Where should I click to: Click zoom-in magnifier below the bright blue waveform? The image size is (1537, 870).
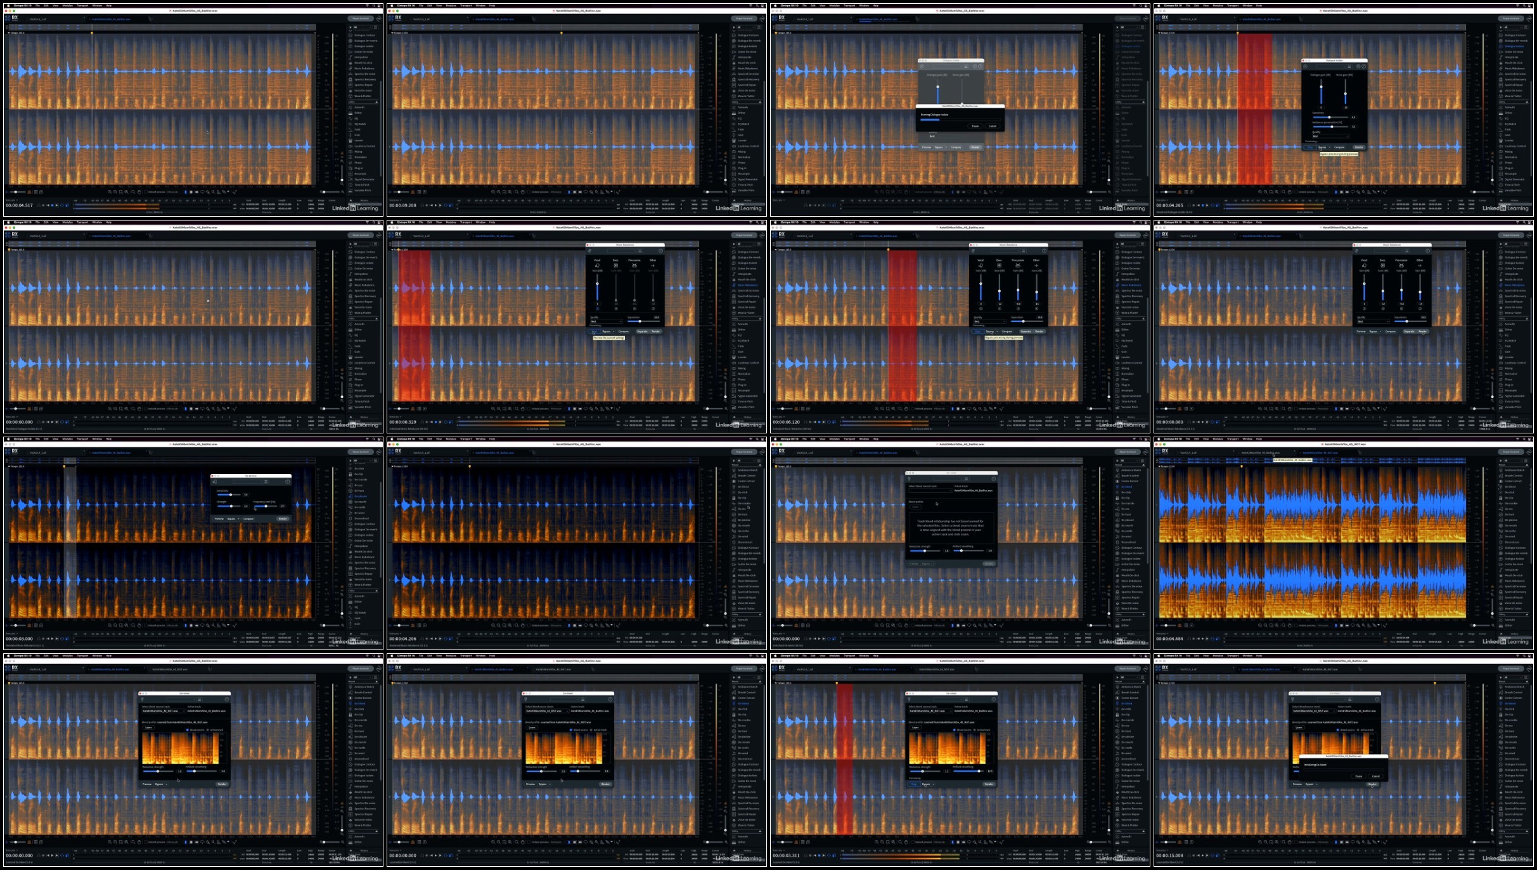pos(1260,625)
